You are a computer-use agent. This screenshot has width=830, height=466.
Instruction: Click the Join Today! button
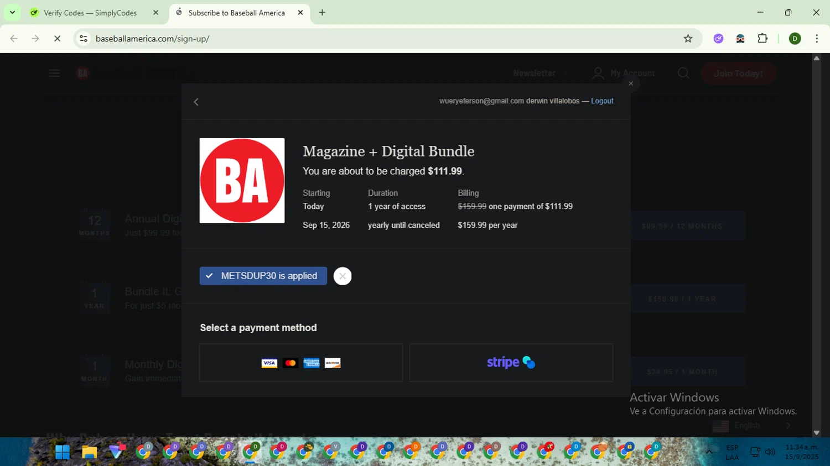click(x=738, y=74)
